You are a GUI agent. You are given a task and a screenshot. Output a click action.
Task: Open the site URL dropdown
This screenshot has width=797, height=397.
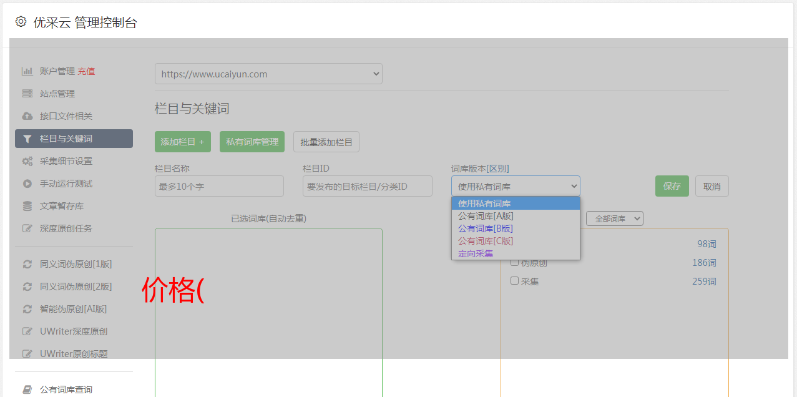pos(268,74)
